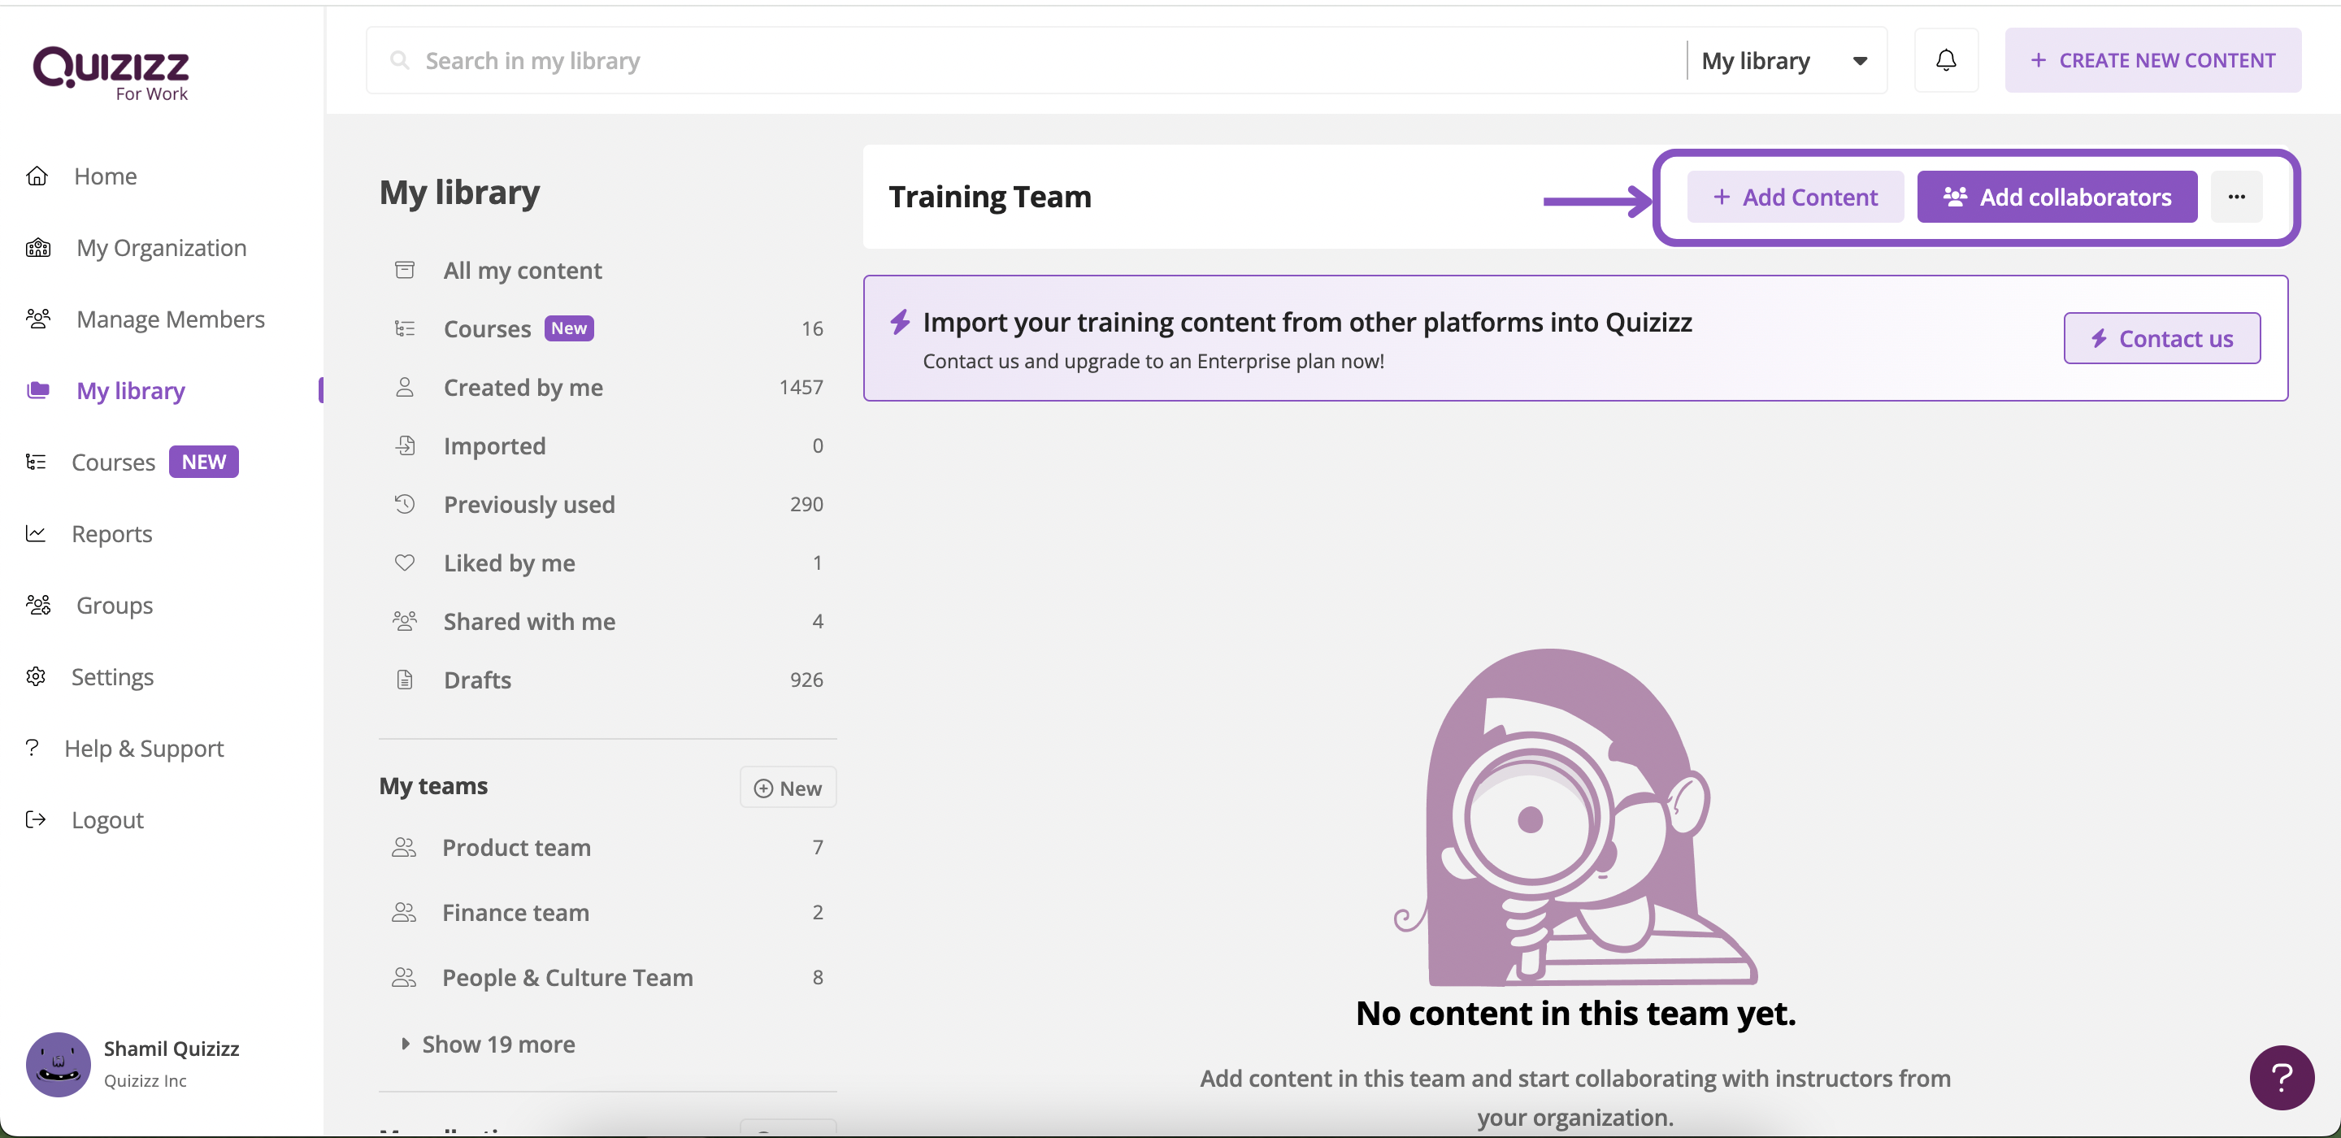2341x1138 pixels.
Task: Open the My library search scope dropdown
Action: [x=1785, y=61]
